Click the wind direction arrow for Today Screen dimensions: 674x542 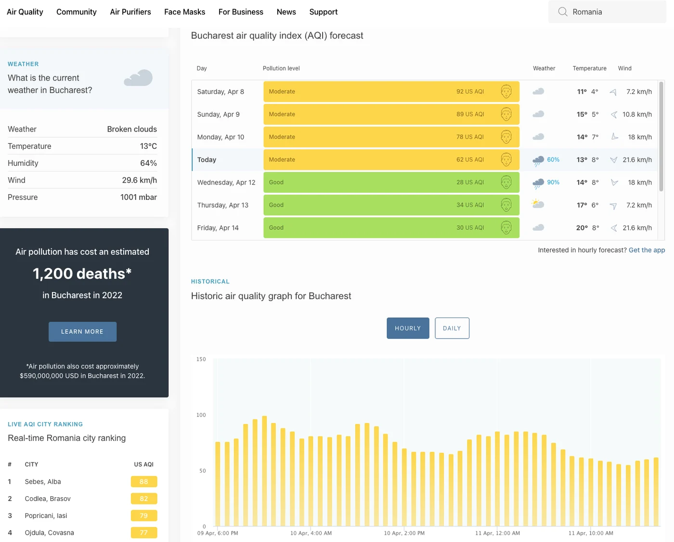pos(613,160)
